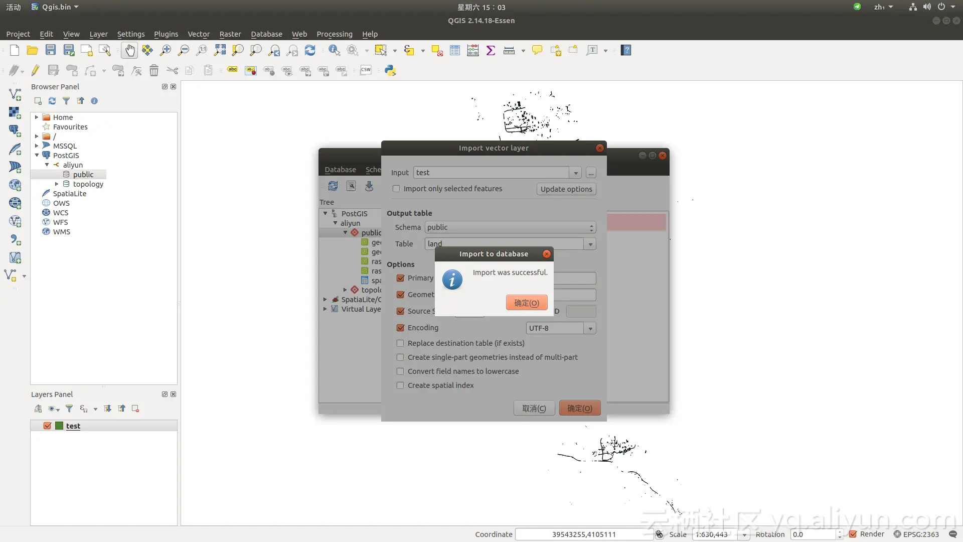Confirm the Import was successful message
Viewport: 963px width, 542px height.
point(526,303)
